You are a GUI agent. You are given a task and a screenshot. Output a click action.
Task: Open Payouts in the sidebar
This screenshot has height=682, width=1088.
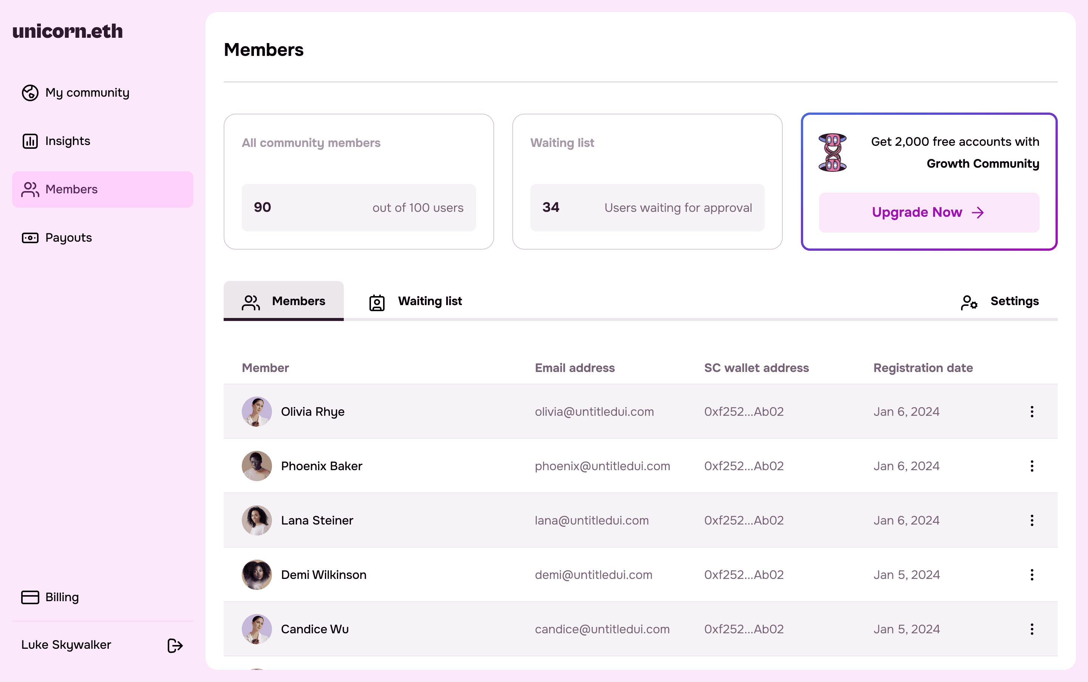(102, 238)
